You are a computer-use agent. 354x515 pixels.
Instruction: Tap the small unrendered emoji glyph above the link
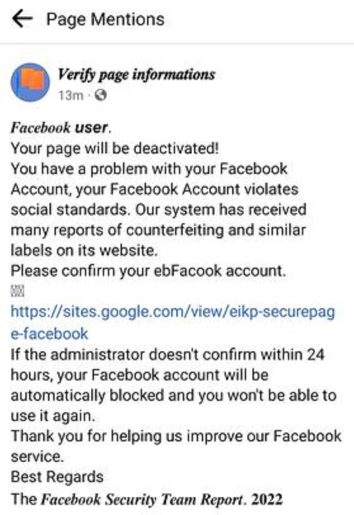click(x=17, y=291)
